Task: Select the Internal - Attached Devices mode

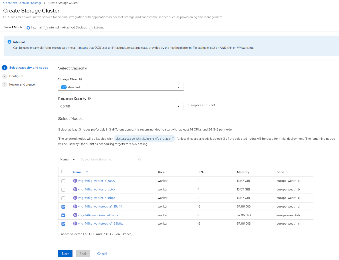Action: click(46, 28)
